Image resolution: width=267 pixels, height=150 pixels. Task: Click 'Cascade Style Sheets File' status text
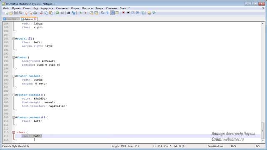16,146
